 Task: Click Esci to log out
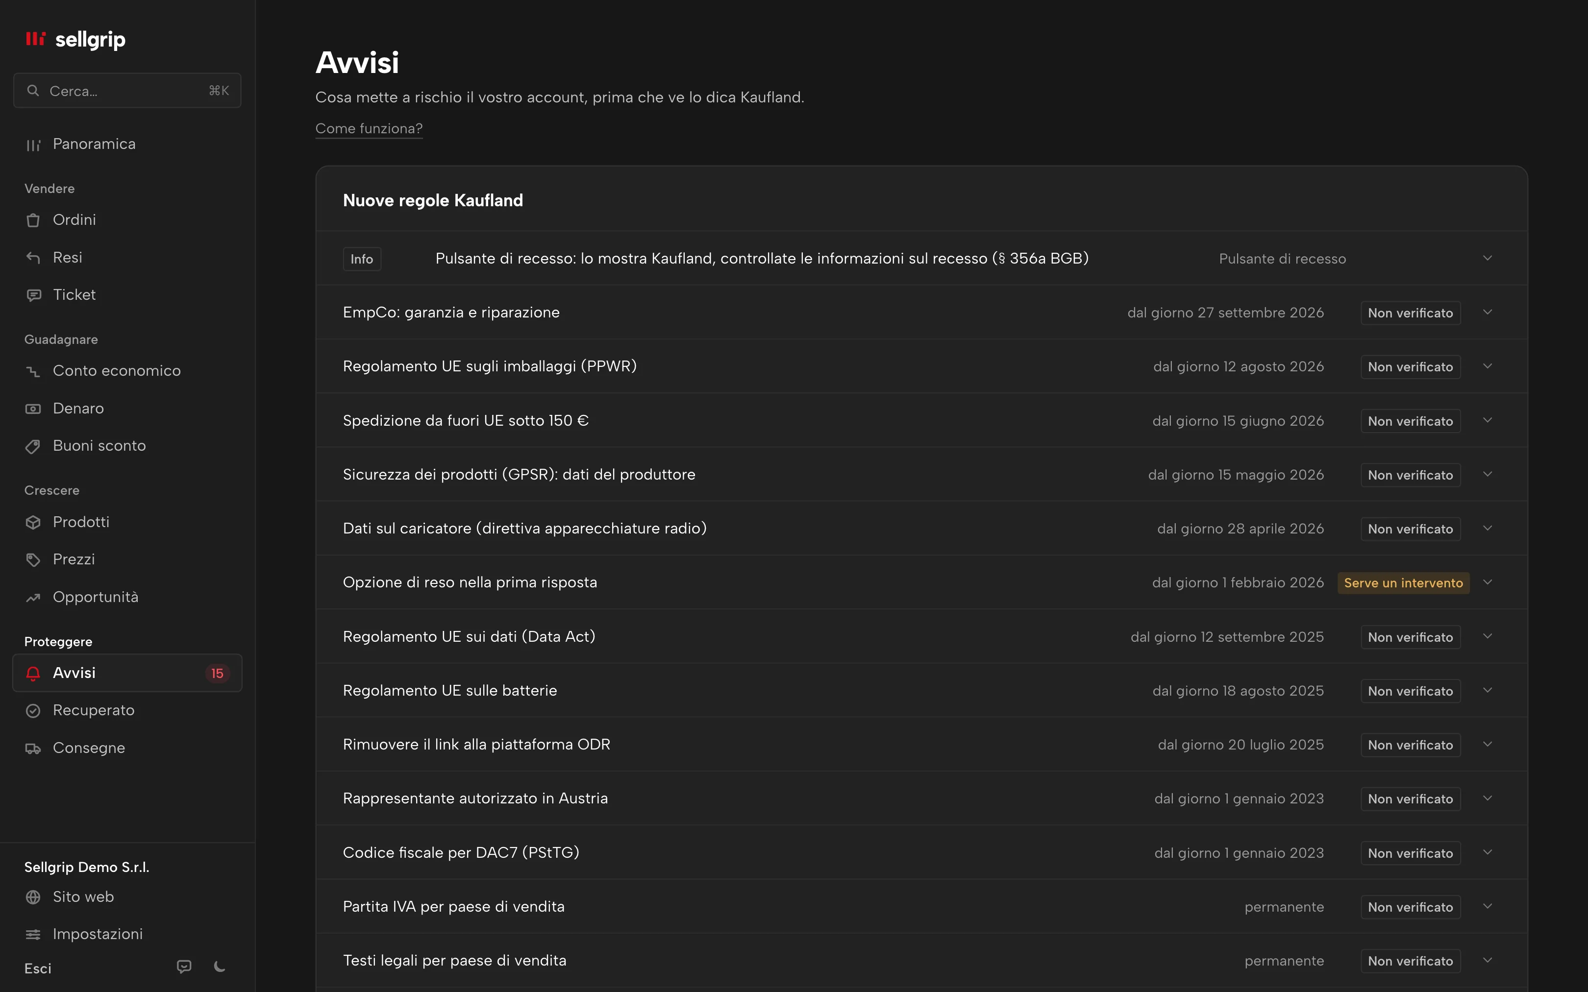tap(38, 968)
